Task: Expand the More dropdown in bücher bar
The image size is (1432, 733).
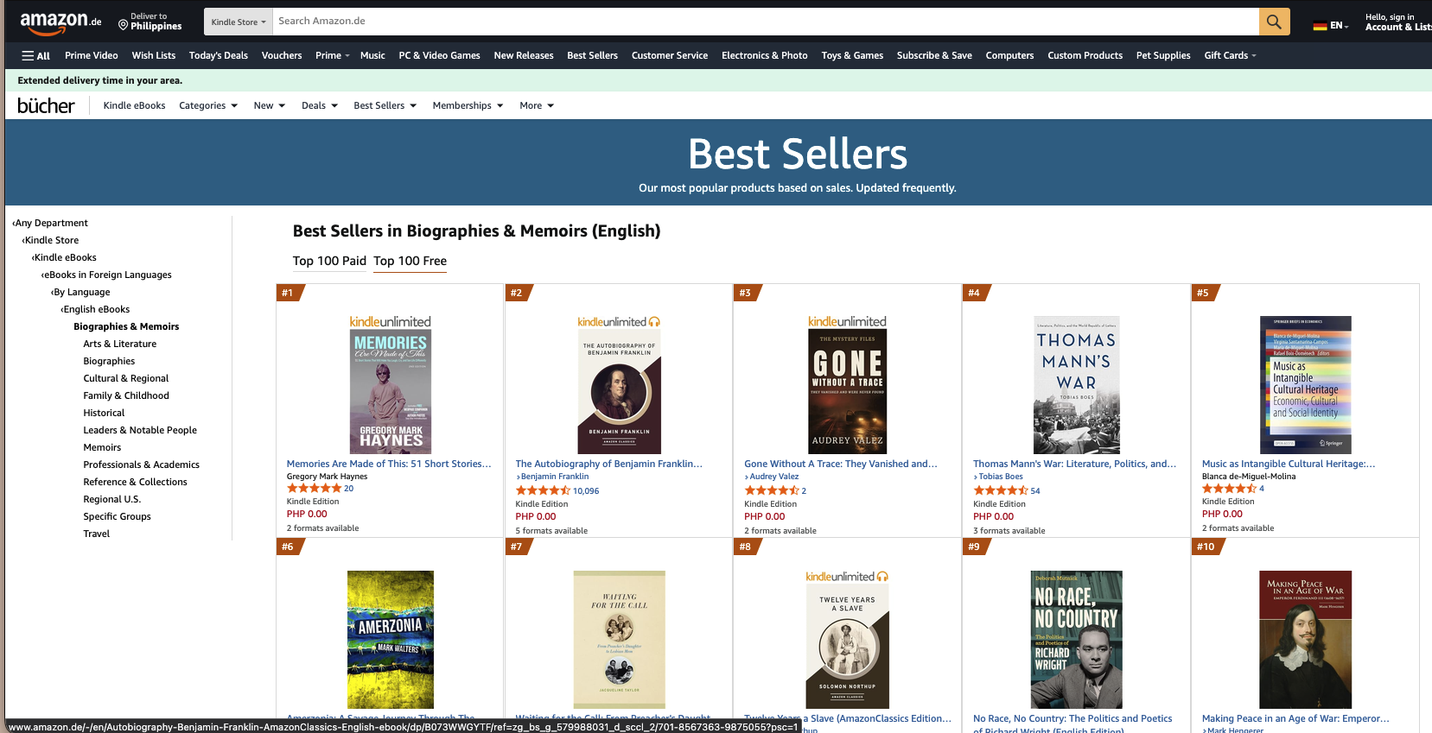Action: 537,105
